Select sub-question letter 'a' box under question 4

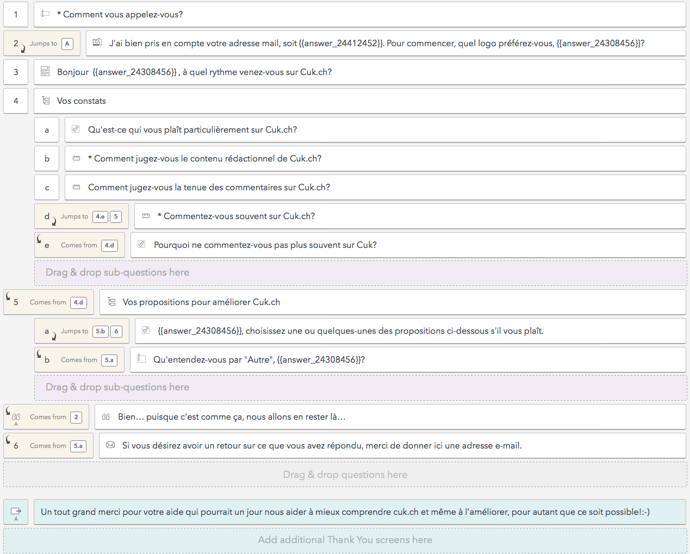click(x=47, y=129)
